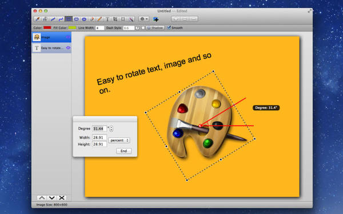Screen dimensions: 343x214
Task: Select the Image layer in sidebar
Action: pyautogui.click(x=51, y=37)
